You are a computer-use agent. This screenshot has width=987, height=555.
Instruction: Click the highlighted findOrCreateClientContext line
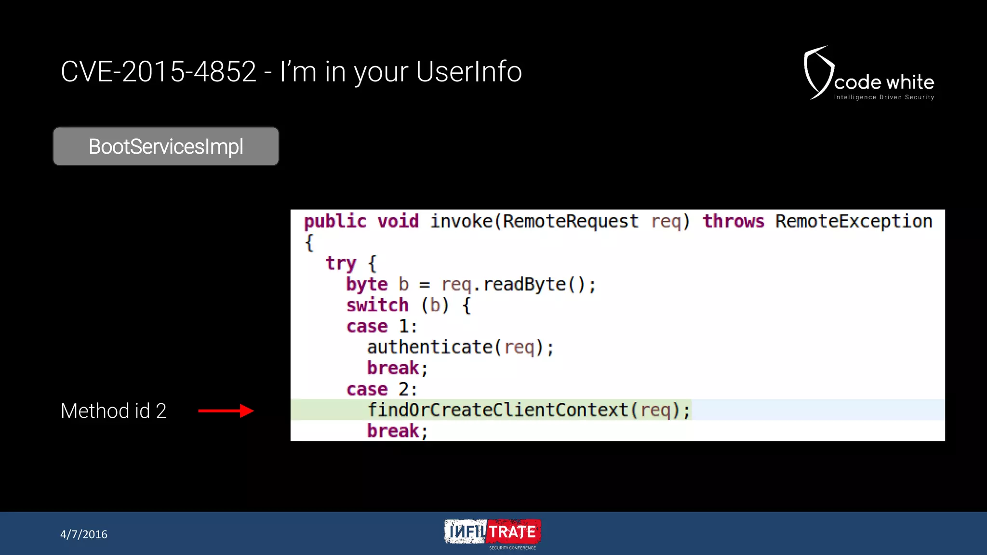click(528, 410)
